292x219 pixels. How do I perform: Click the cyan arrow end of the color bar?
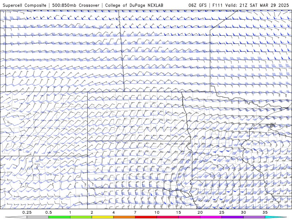click(x=276, y=217)
